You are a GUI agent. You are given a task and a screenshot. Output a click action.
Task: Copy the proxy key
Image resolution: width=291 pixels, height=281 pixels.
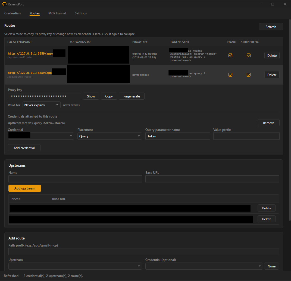click(109, 96)
